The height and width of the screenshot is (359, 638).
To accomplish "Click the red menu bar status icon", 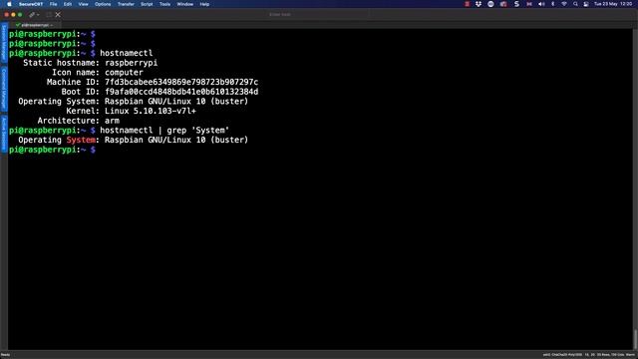I will pos(468,4).
